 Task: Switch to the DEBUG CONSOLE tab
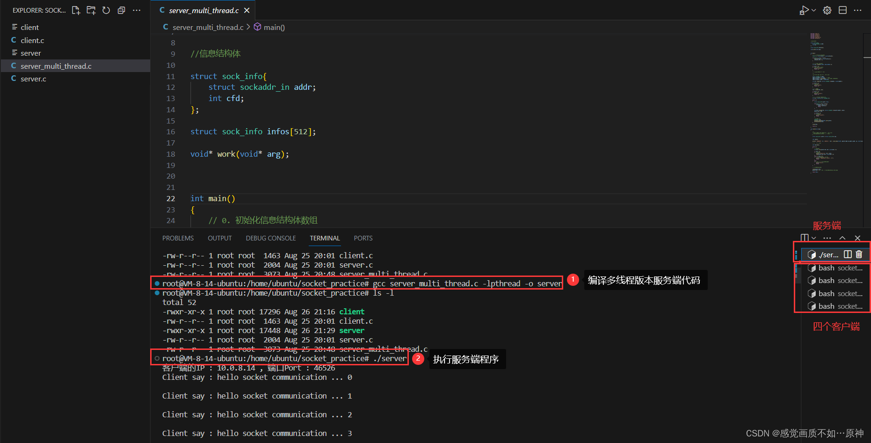coord(271,238)
